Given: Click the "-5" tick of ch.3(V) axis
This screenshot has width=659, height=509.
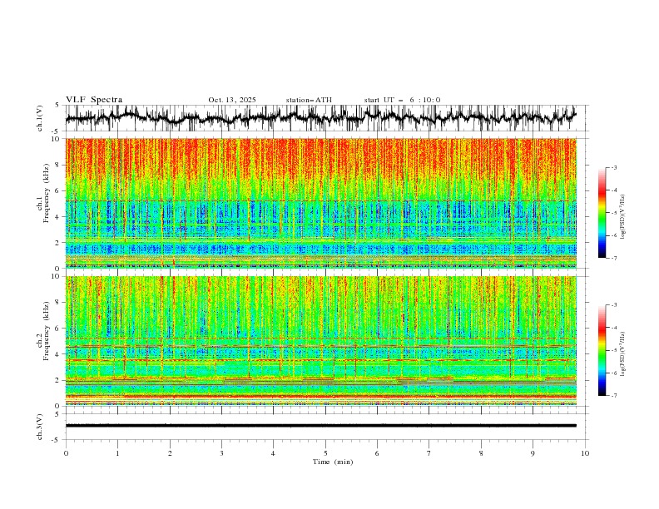Looking at the screenshot, I should (x=57, y=440).
